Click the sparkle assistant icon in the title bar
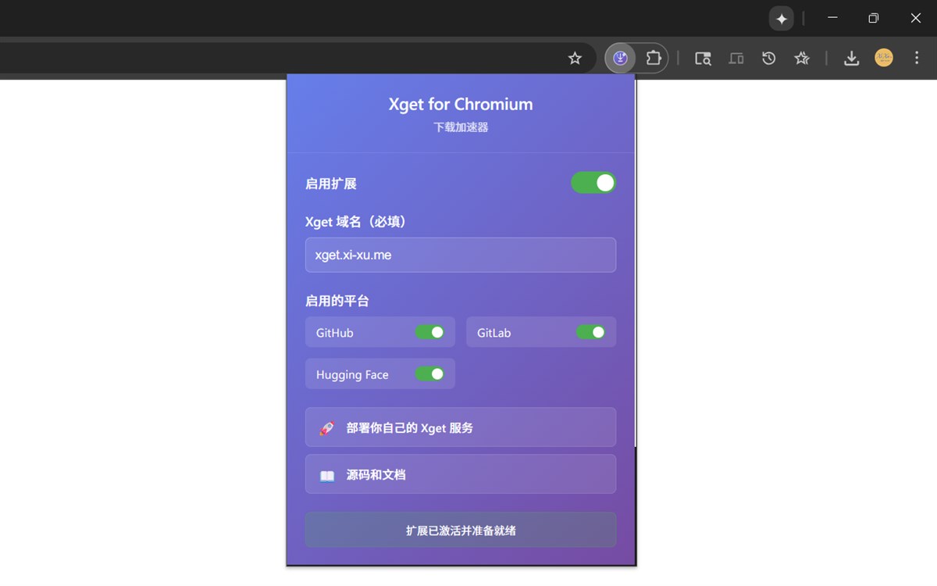Viewport: 937px width, 586px height. (781, 18)
